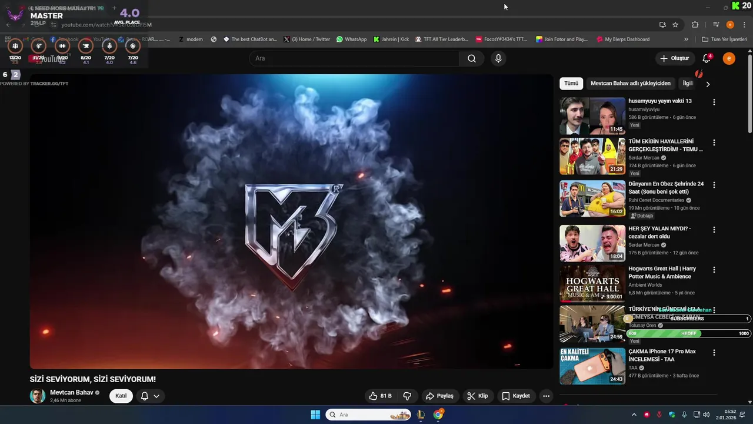Image resolution: width=753 pixels, height=424 pixels.
Task: Open Chrome profile avatar in toolbar
Action: (x=730, y=25)
